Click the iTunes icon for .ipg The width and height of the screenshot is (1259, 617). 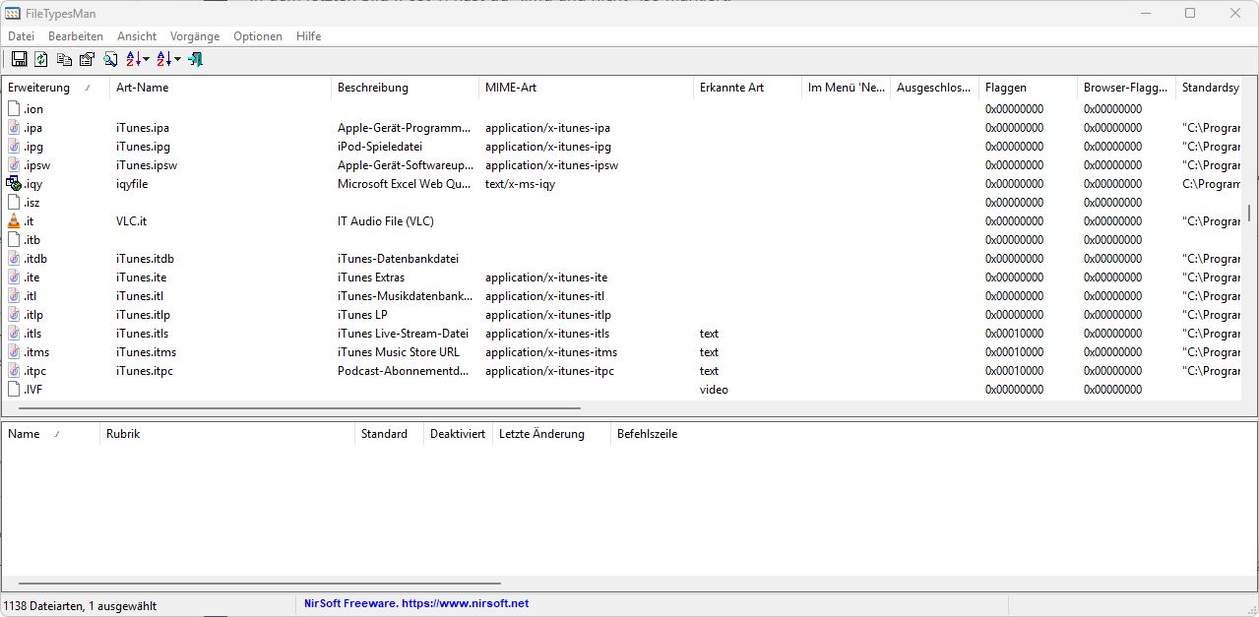point(14,147)
